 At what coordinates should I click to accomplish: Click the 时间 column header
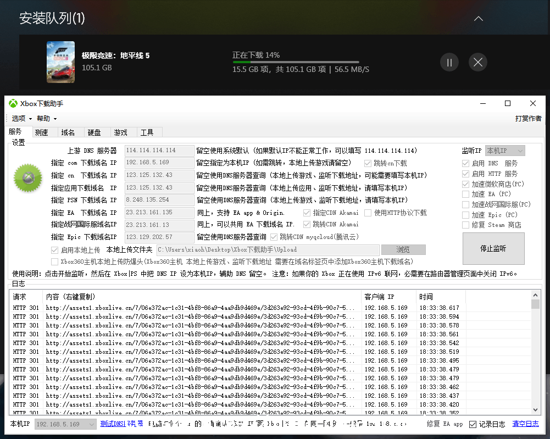pyautogui.click(x=441, y=297)
